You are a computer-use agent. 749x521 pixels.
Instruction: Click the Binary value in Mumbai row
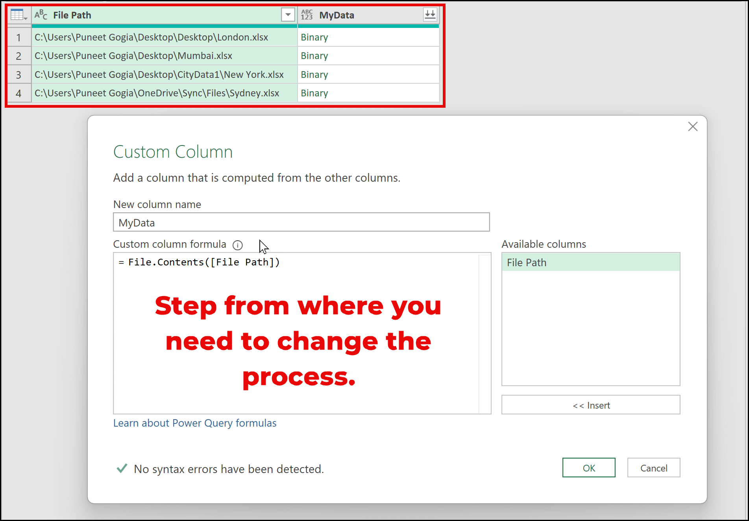pyautogui.click(x=314, y=56)
